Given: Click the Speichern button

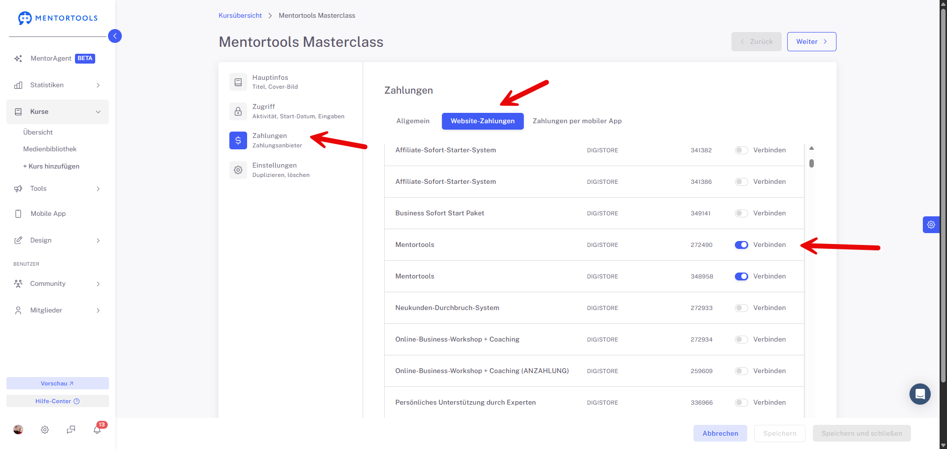Looking at the screenshot, I should (779, 434).
